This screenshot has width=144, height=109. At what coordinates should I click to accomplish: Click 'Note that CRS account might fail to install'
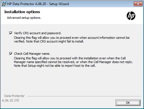pos(55,41)
